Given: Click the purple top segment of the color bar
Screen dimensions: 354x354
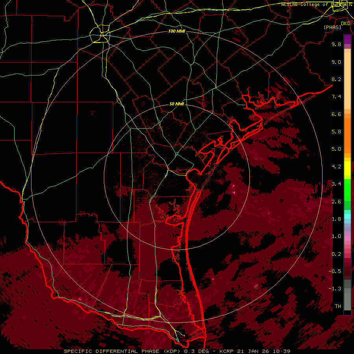Looking at the screenshot, I should 347,39.
